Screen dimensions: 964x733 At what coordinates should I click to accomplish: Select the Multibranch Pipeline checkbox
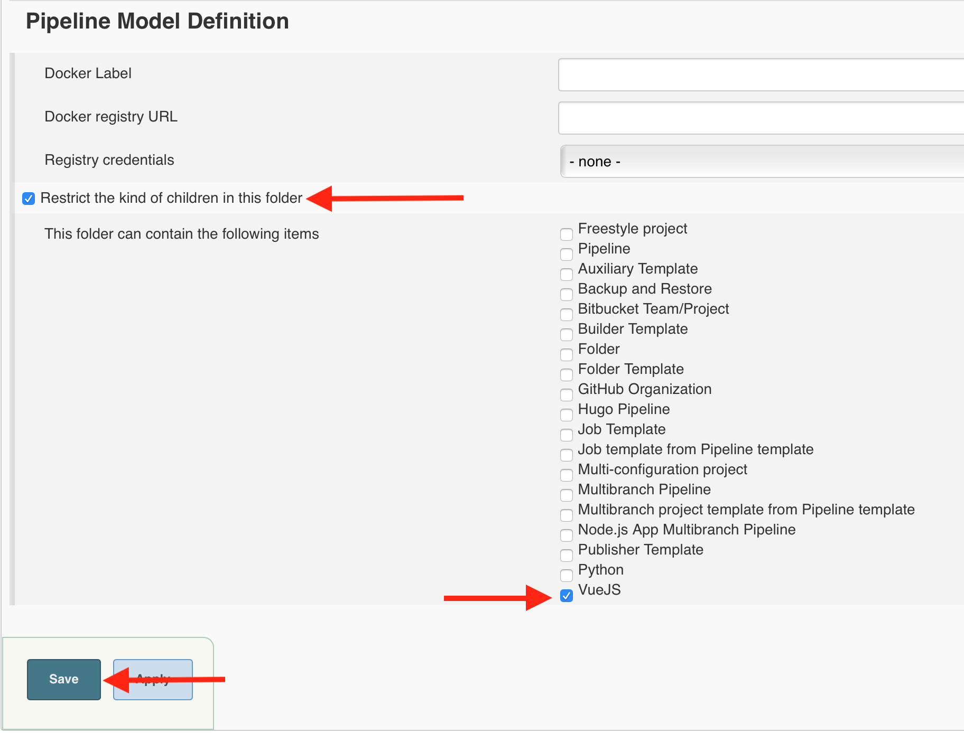pos(567,495)
